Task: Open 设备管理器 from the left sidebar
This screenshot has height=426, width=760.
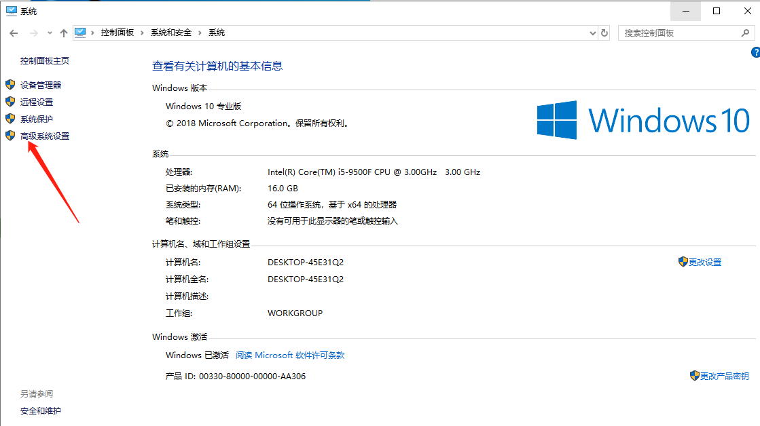Action: click(41, 84)
